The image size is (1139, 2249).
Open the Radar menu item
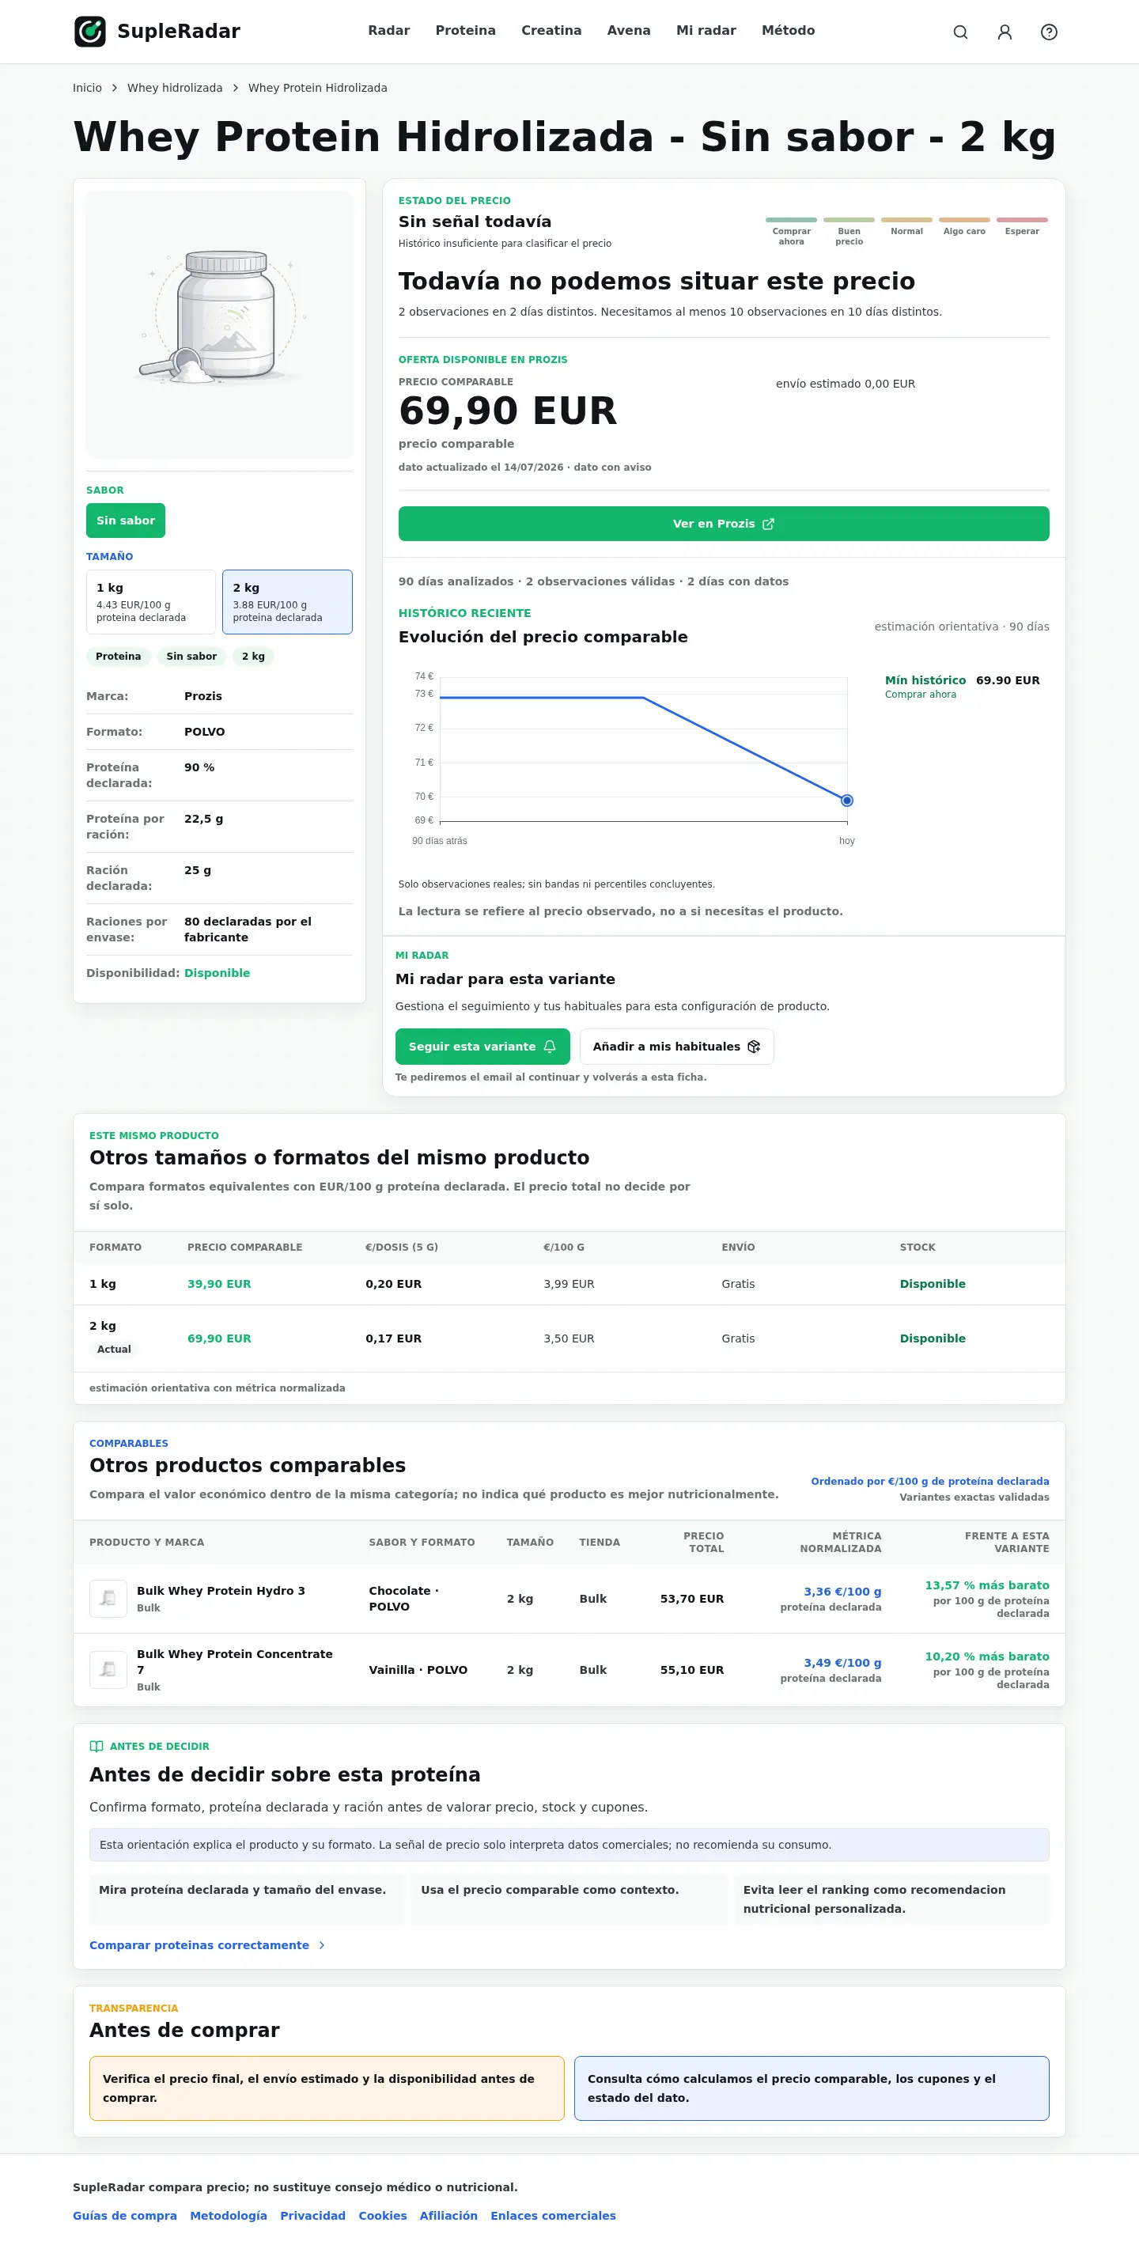coord(388,31)
